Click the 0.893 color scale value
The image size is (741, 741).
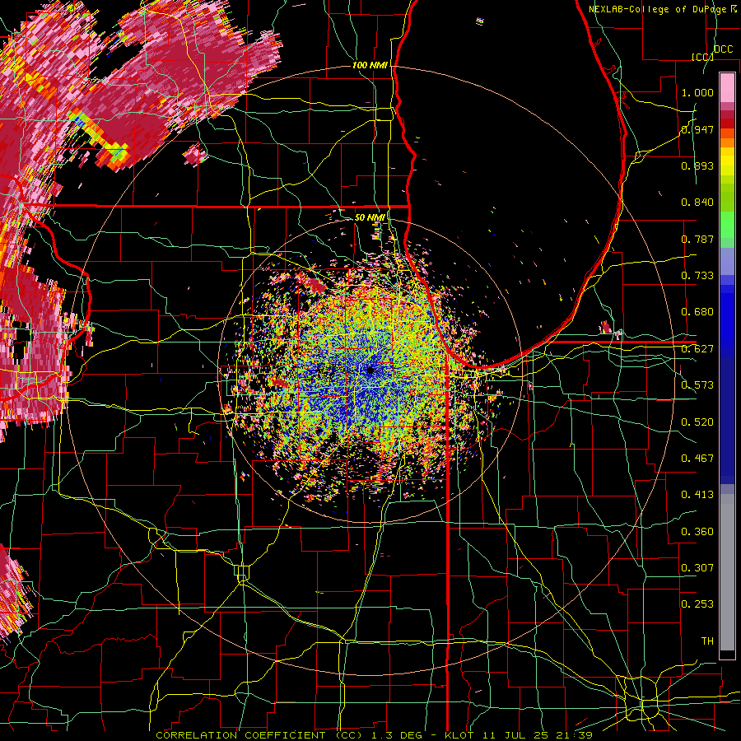(x=697, y=165)
